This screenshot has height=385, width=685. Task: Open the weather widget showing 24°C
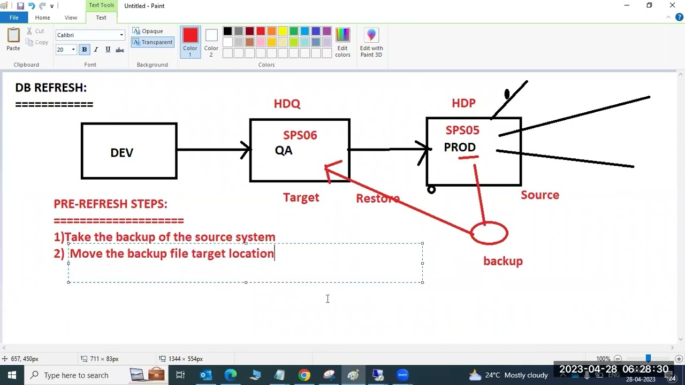pos(509,375)
